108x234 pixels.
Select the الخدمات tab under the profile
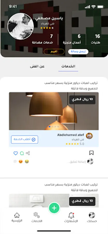tap(68, 66)
